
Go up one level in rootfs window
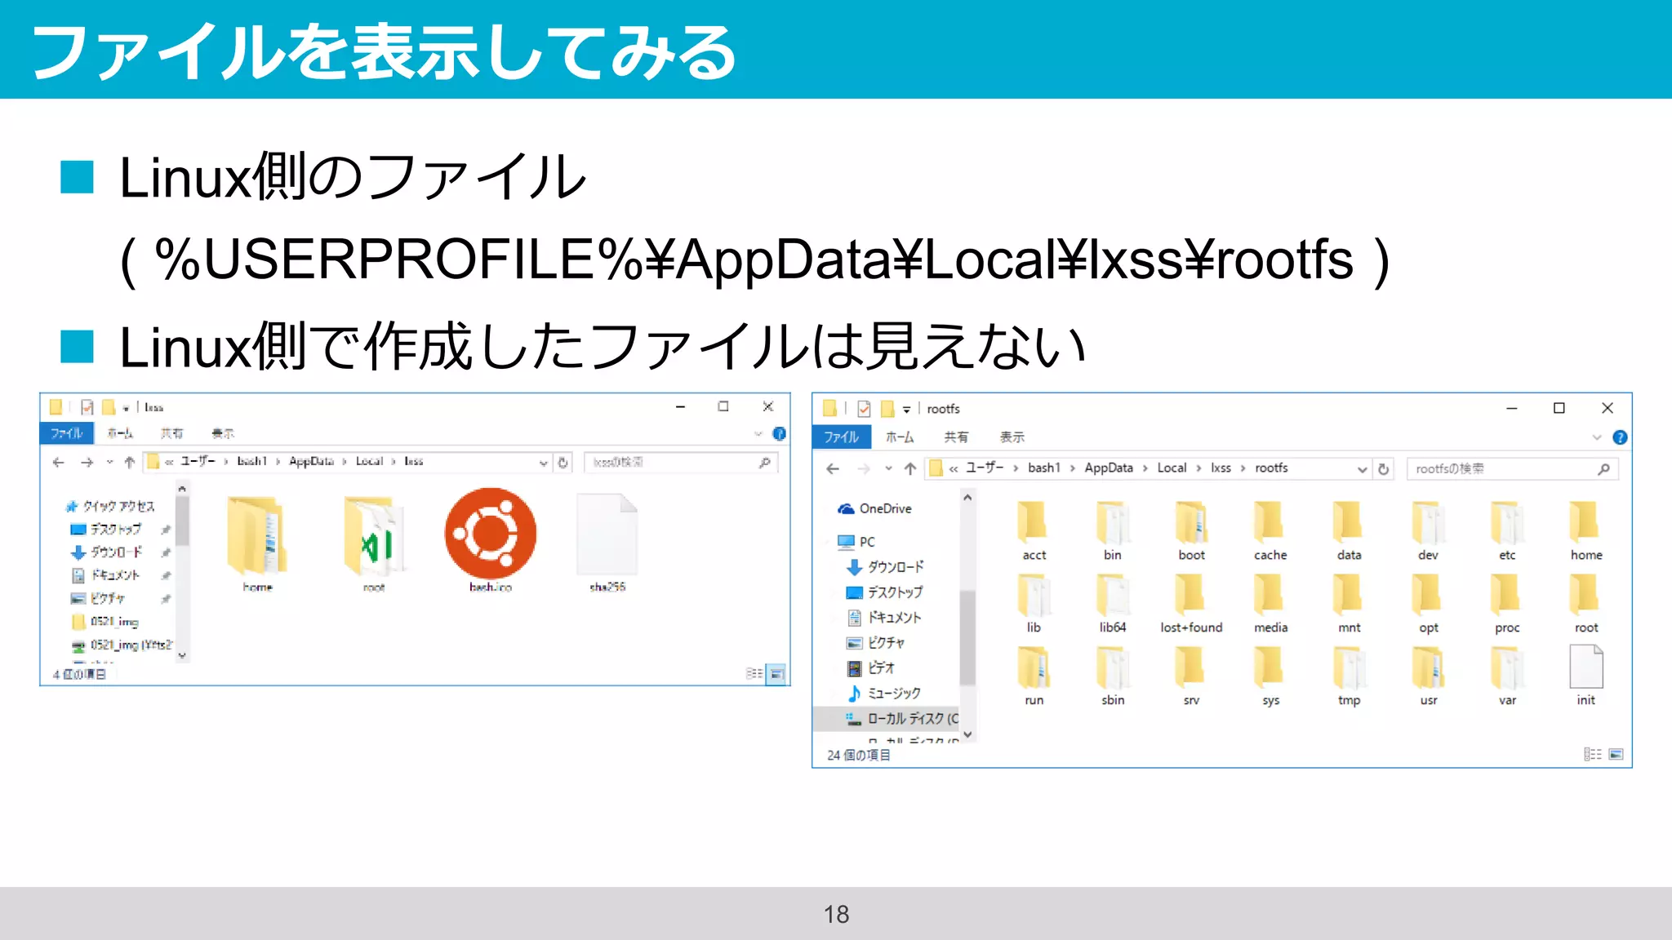pos(910,468)
